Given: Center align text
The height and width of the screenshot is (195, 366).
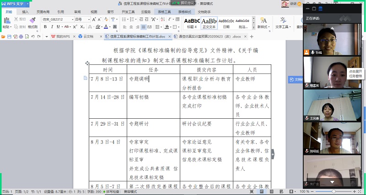Looking at the screenshot, I should click(x=131, y=27).
